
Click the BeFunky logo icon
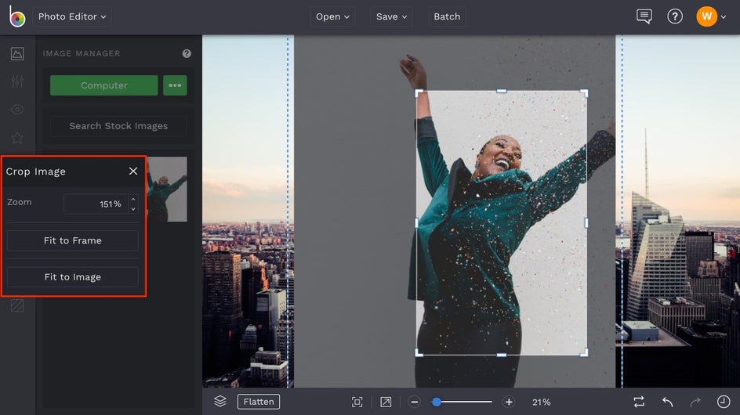pyautogui.click(x=17, y=16)
